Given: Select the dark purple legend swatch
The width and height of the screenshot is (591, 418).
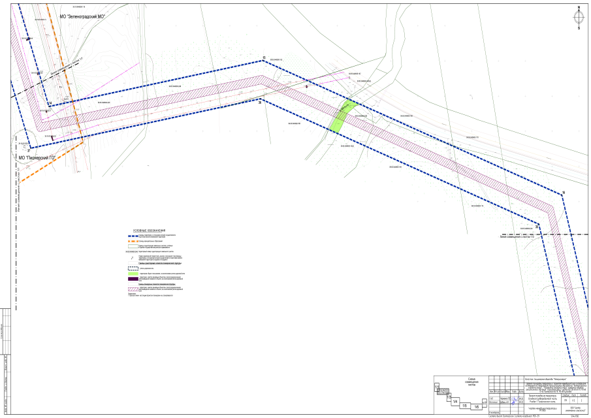Looking at the screenshot, I should pyautogui.click(x=133, y=279).
